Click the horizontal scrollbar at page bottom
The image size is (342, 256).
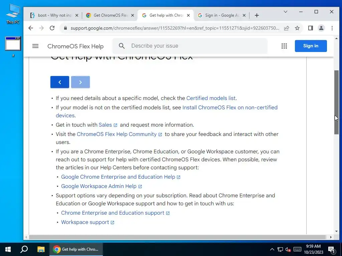pyautogui.click(x=177, y=237)
